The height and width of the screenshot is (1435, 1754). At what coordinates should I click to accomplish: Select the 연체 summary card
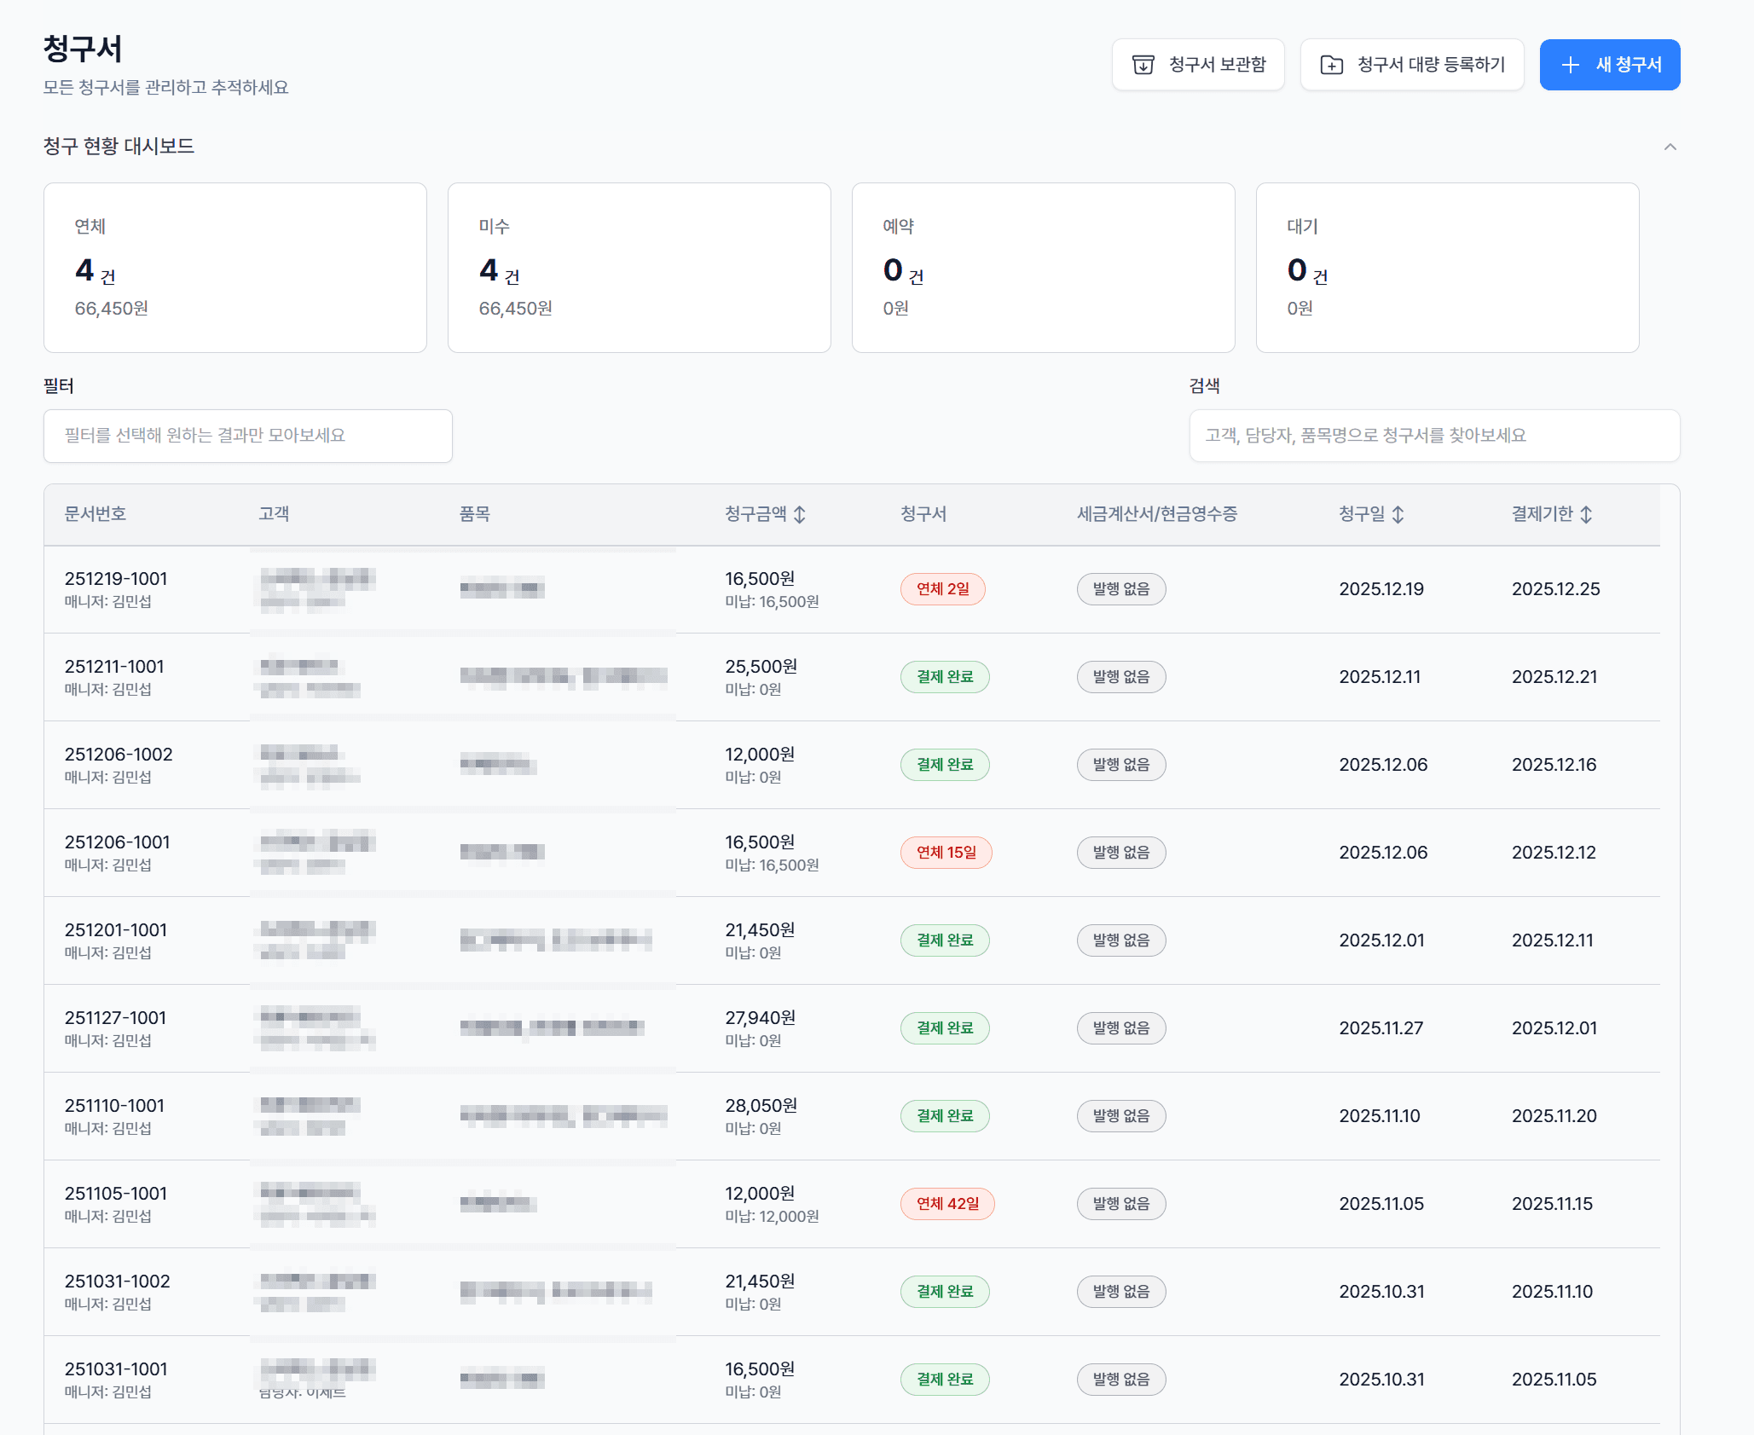234,267
